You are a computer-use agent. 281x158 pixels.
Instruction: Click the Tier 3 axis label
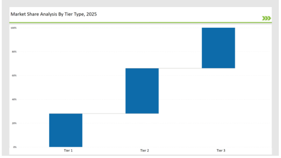(221, 151)
